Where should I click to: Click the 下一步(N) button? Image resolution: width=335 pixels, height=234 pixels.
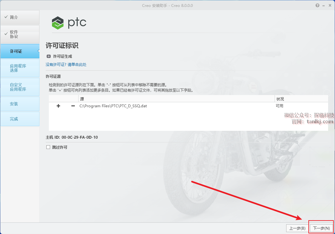click(321, 228)
